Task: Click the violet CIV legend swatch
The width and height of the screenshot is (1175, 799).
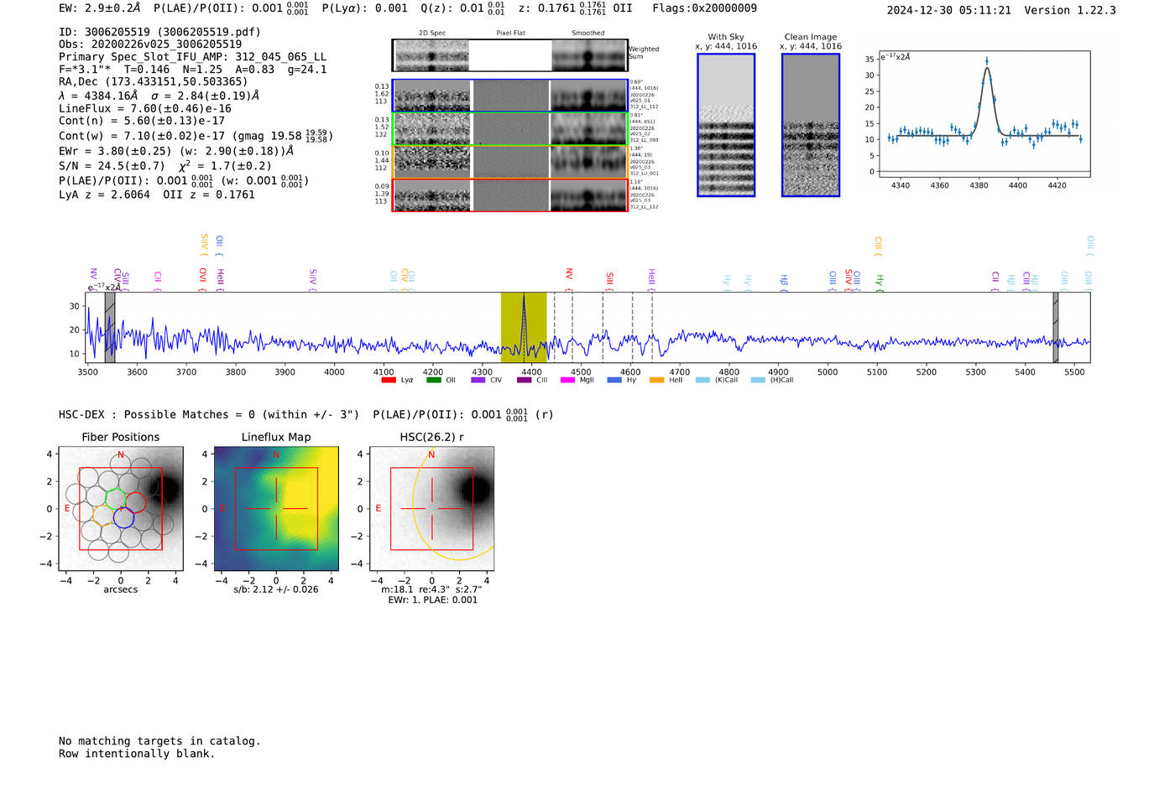Action: coord(478,380)
